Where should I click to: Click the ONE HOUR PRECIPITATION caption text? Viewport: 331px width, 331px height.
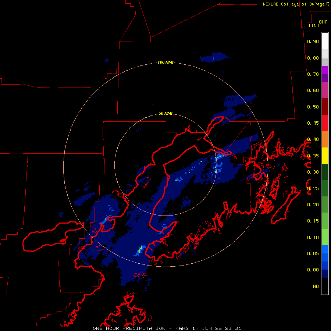(129, 328)
